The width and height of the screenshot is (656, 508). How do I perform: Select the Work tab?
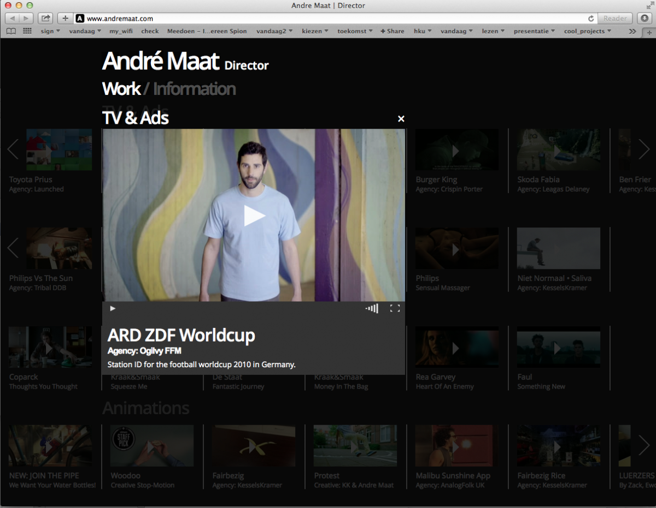[121, 89]
